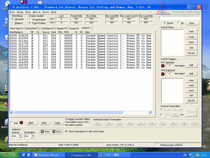Switch to J1939 F7 tab
Viewport: 210px width, 158px height.
pyautogui.click(x=86, y=28)
